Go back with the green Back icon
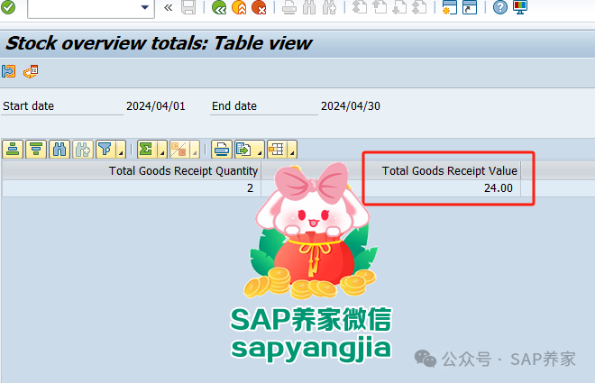Image resolution: width=595 pixels, height=383 pixels. click(219, 7)
